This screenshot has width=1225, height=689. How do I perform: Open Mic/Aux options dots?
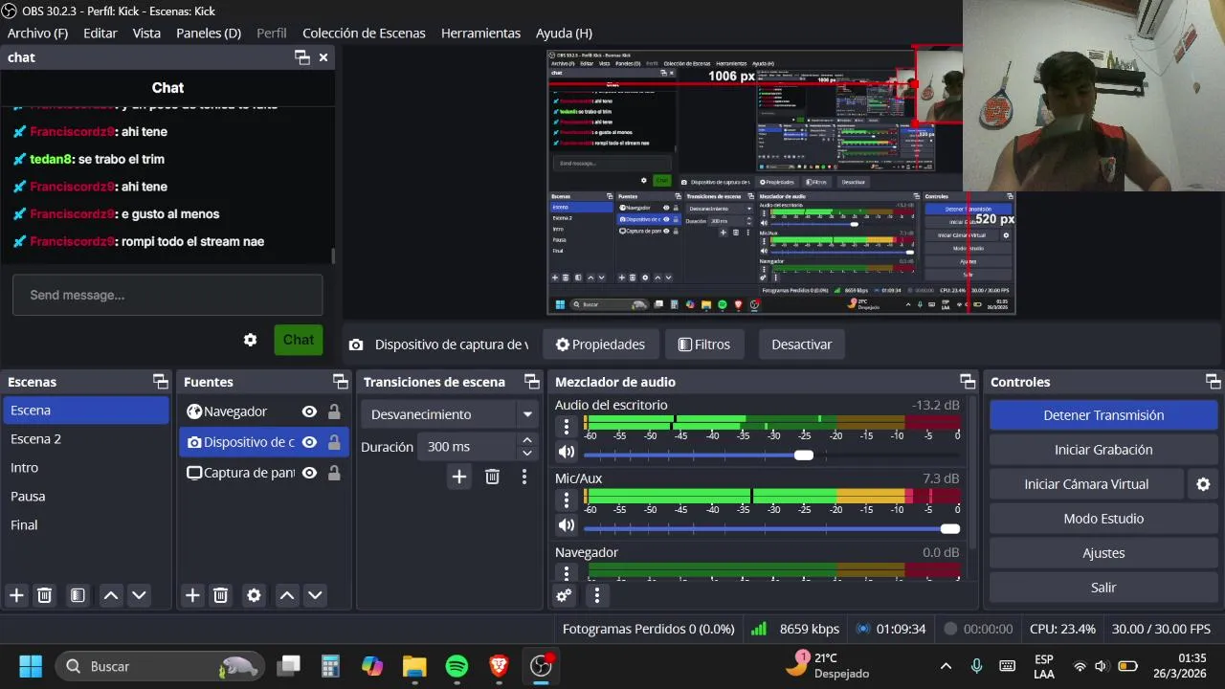[x=567, y=500]
